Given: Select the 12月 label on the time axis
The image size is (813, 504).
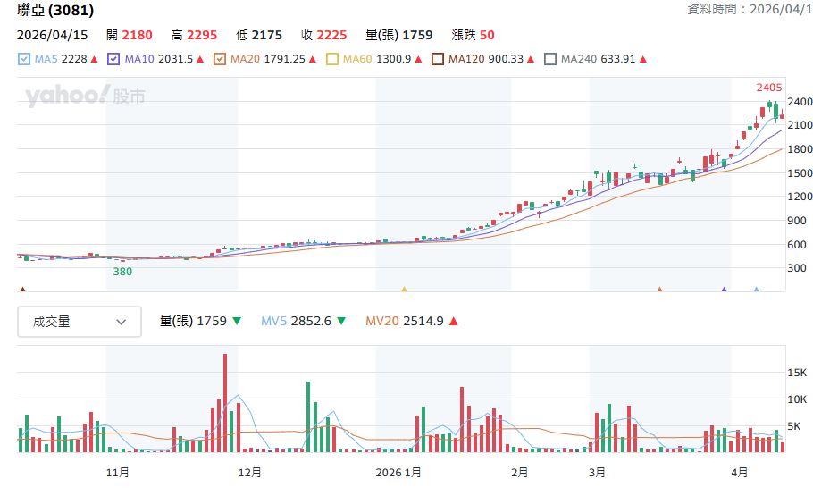Looking at the screenshot, I should (250, 472).
